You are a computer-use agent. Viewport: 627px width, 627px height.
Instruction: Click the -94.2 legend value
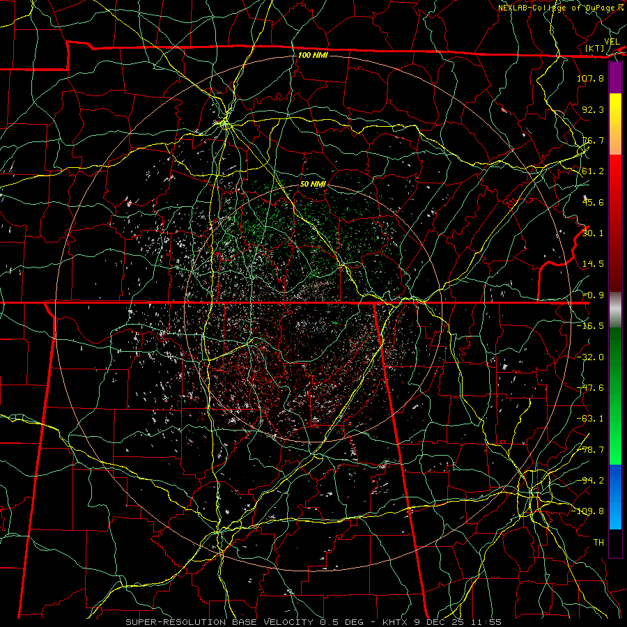(590, 481)
